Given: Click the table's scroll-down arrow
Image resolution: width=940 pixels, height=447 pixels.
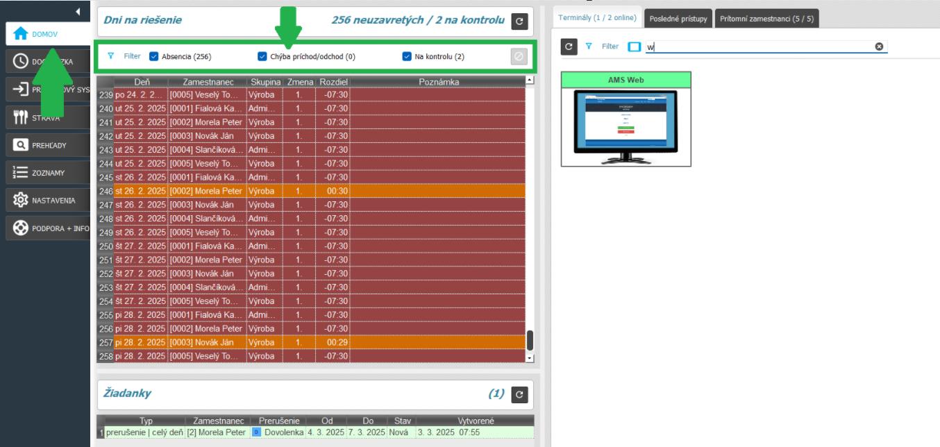Looking at the screenshot, I should pos(530,358).
